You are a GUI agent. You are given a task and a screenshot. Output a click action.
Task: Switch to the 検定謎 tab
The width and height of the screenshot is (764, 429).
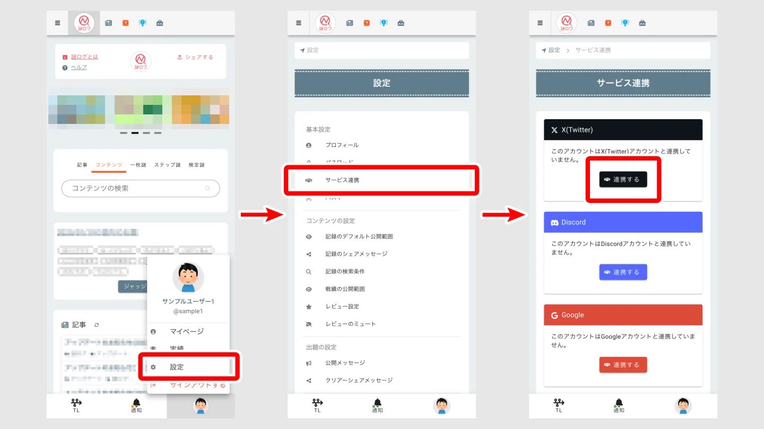197,165
